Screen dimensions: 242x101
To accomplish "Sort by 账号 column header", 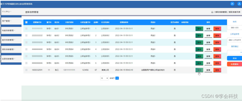I will click(49, 22).
